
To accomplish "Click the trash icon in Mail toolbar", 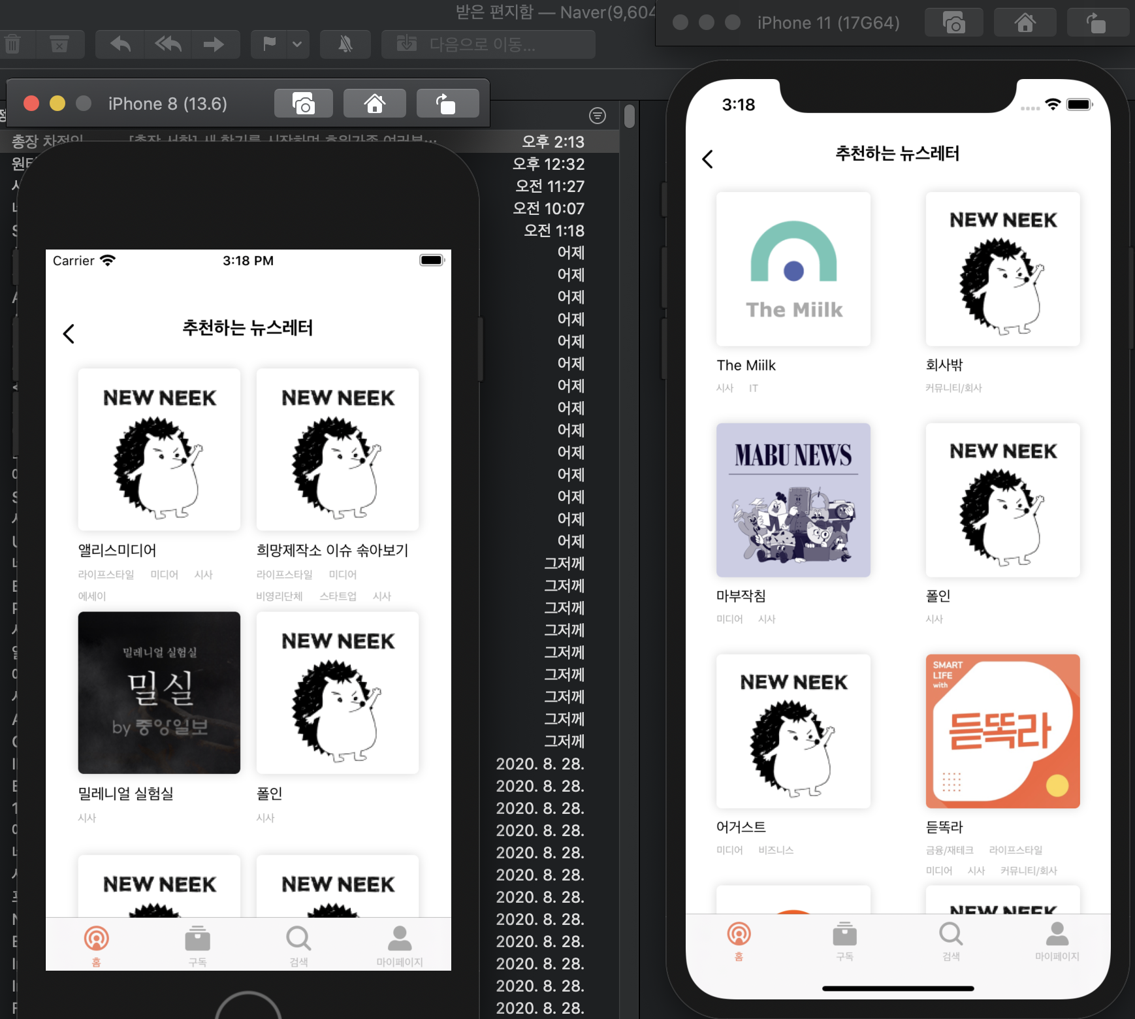I will [x=12, y=44].
